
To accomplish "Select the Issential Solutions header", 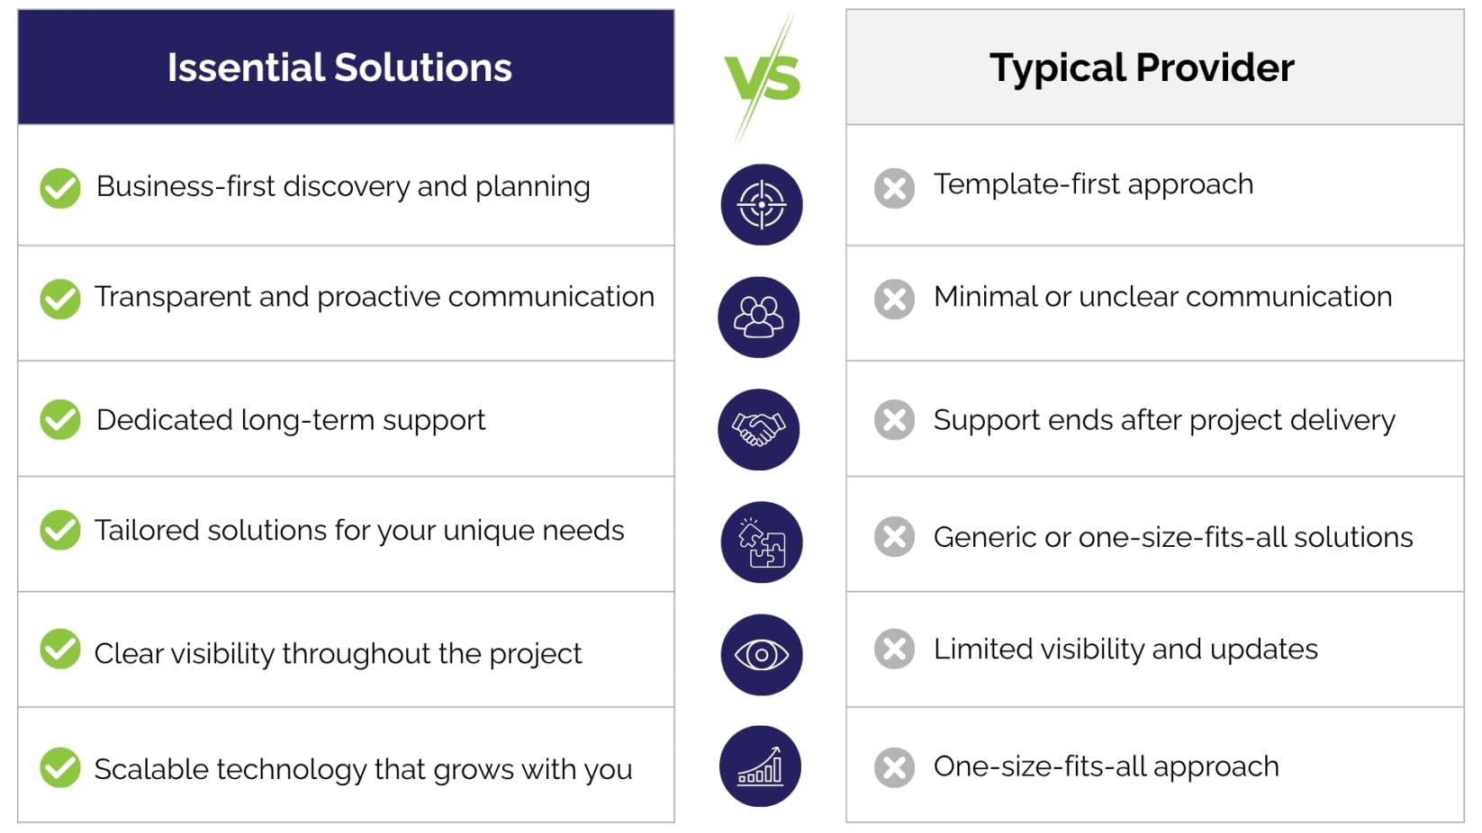I will tap(346, 67).
